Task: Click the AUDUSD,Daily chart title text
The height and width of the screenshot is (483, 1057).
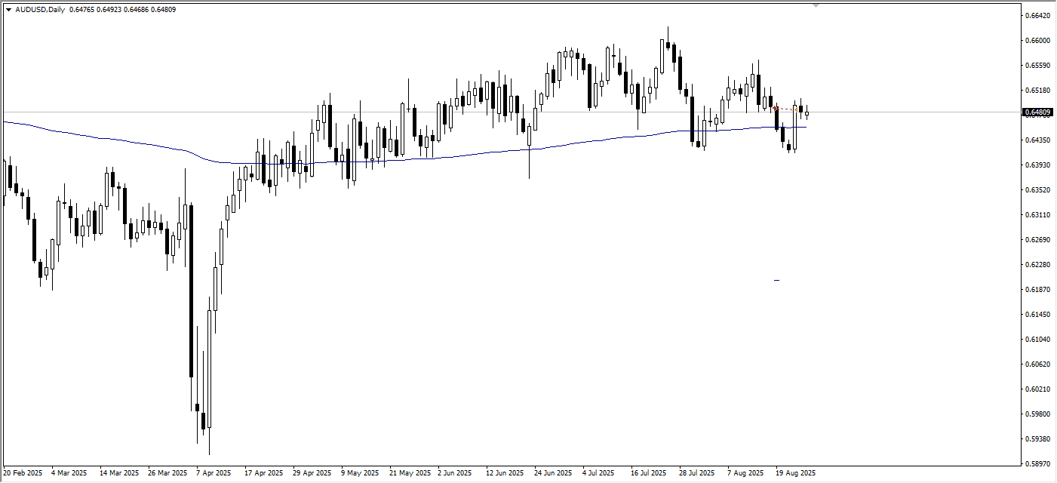Action: click(39, 10)
